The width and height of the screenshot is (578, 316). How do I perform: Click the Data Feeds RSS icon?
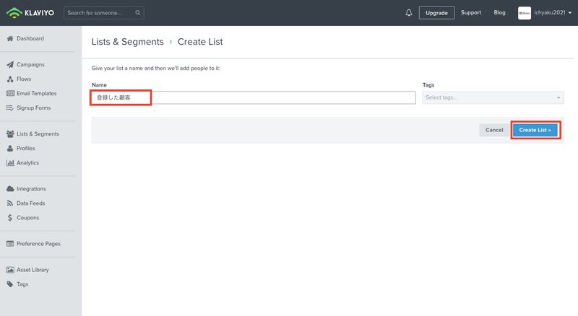10,203
